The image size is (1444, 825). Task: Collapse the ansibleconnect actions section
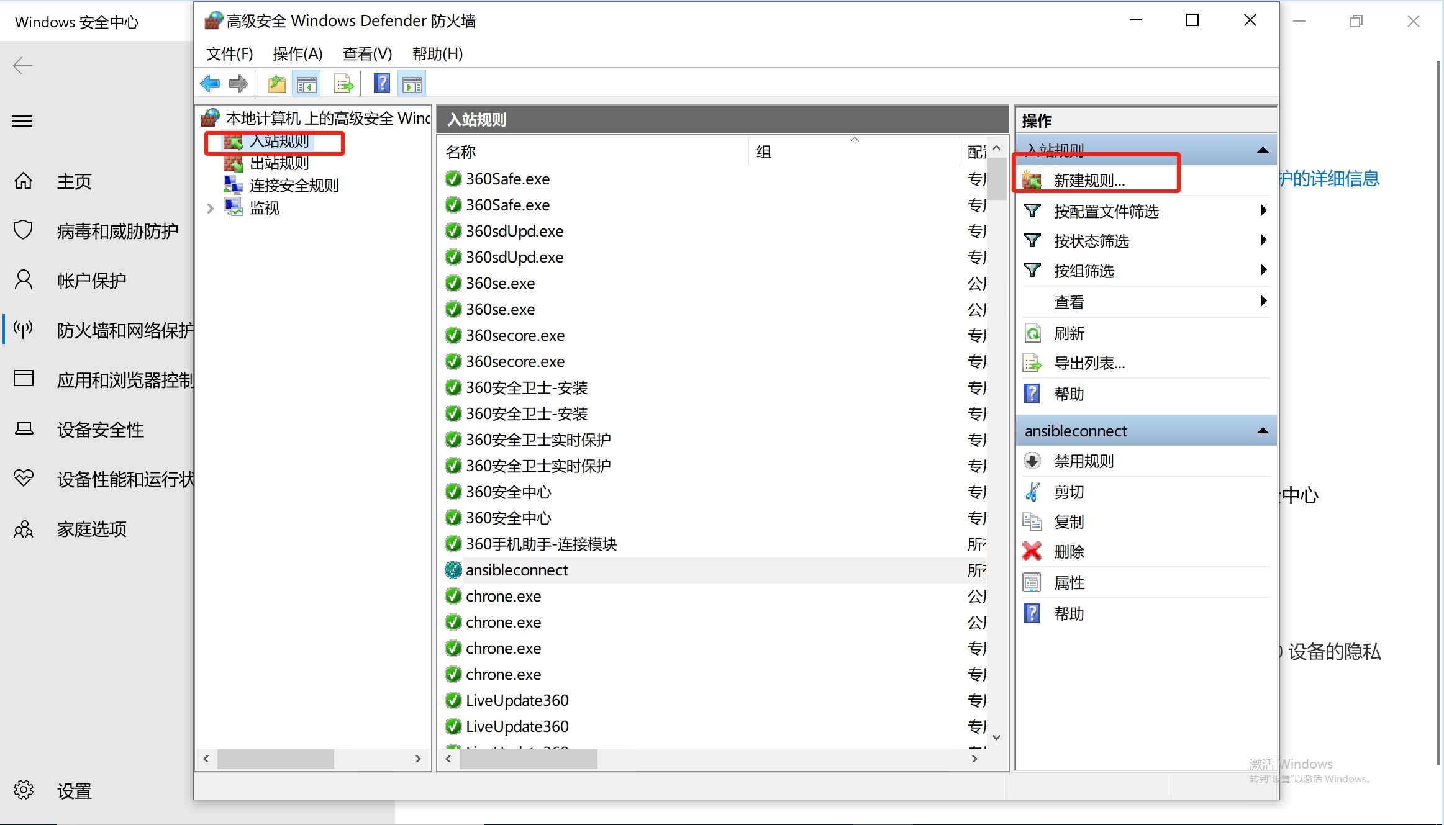[x=1262, y=431]
